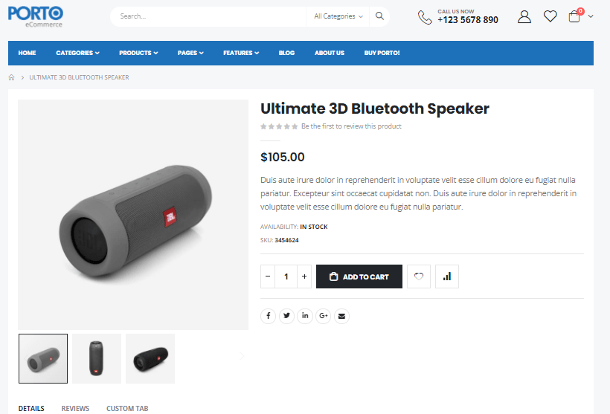This screenshot has height=414, width=610.
Task: Switch to the Reviews tab
Action: point(75,408)
